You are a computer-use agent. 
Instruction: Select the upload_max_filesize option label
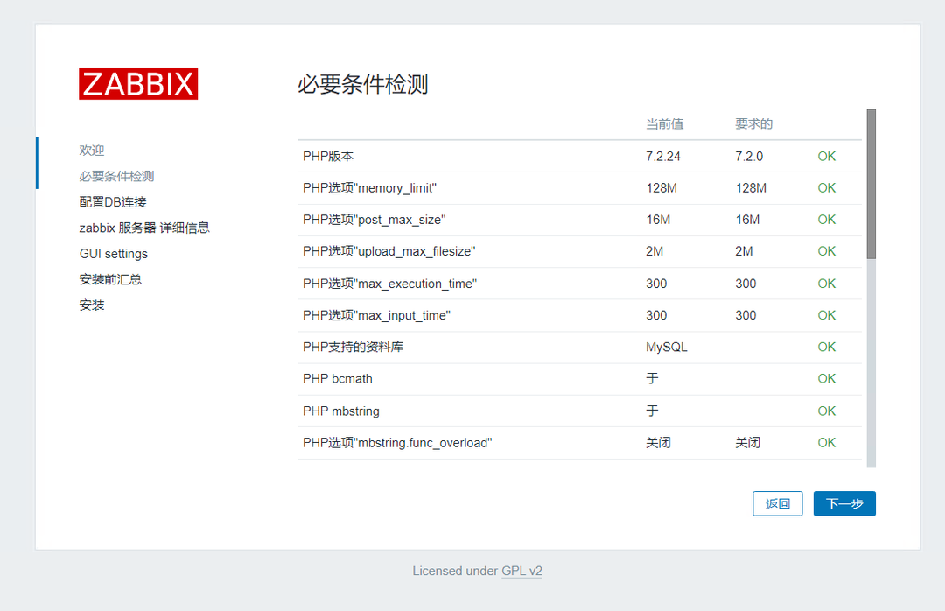pyautogui.click(x=388, y=251)
